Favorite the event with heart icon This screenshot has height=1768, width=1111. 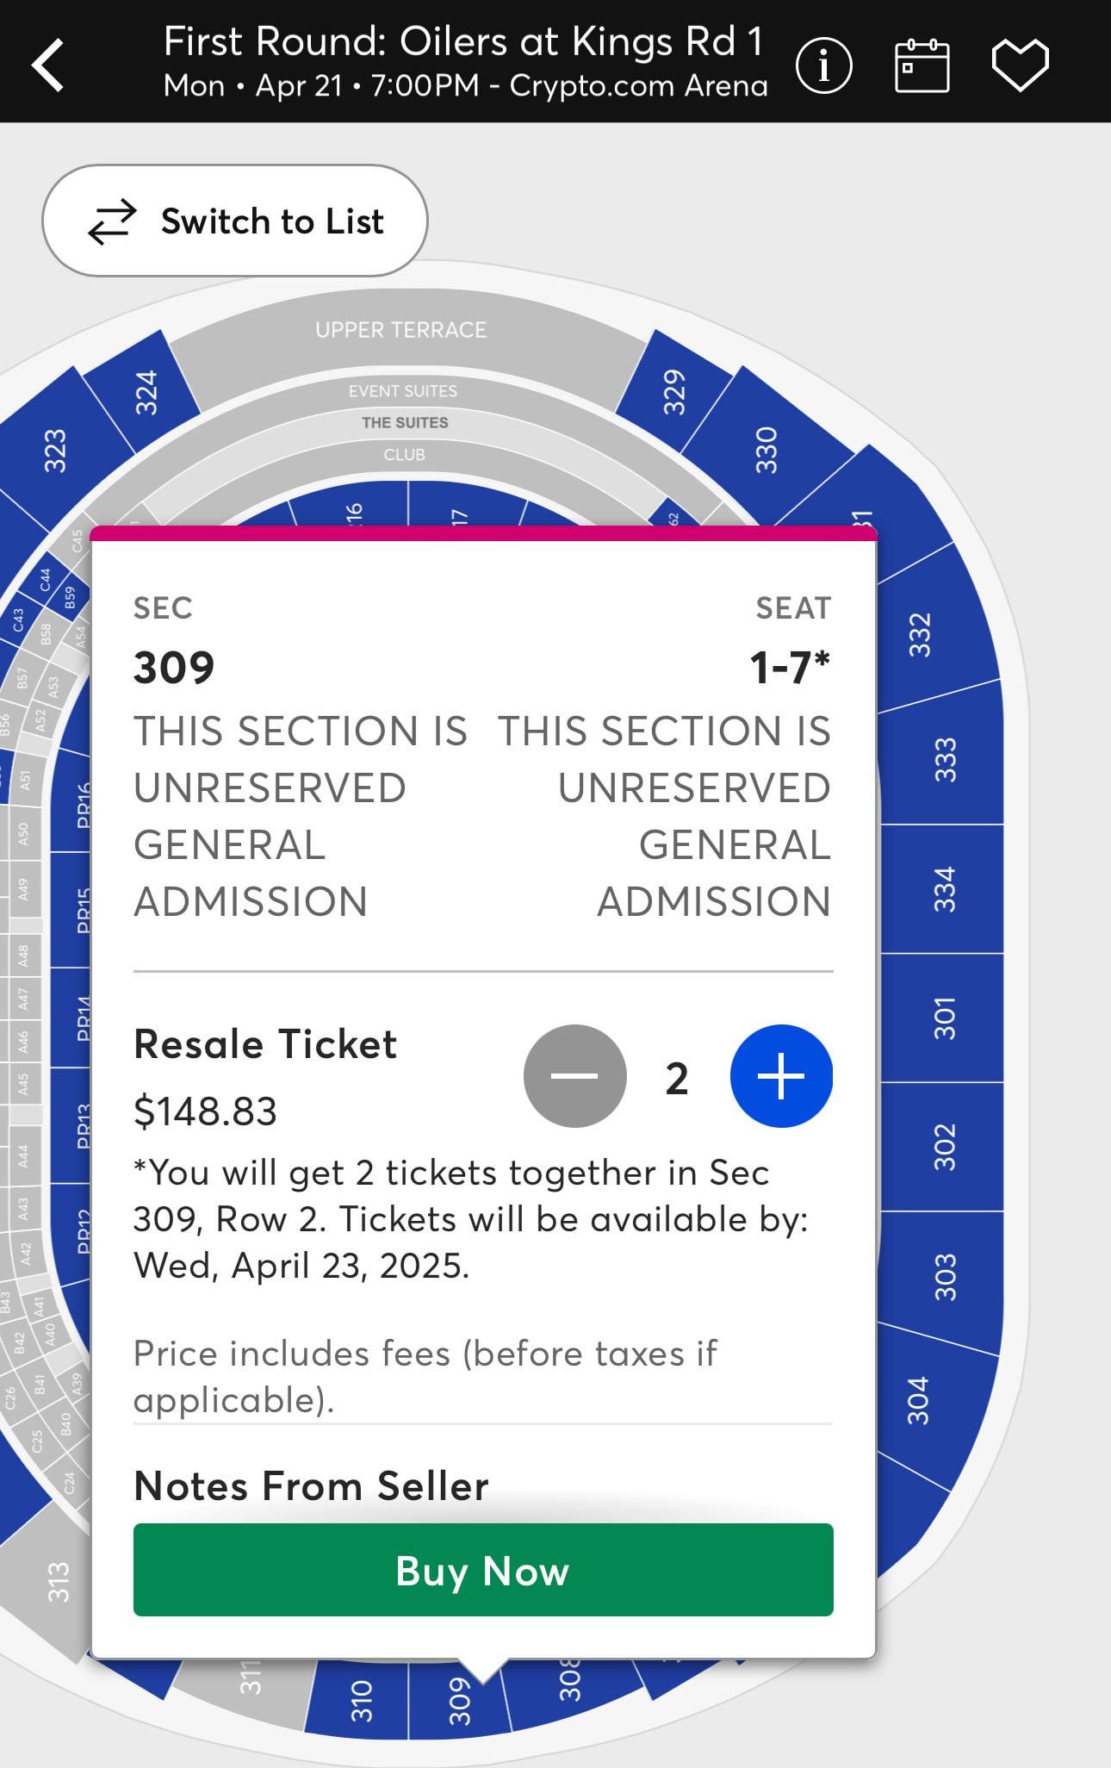point(1020,65)
